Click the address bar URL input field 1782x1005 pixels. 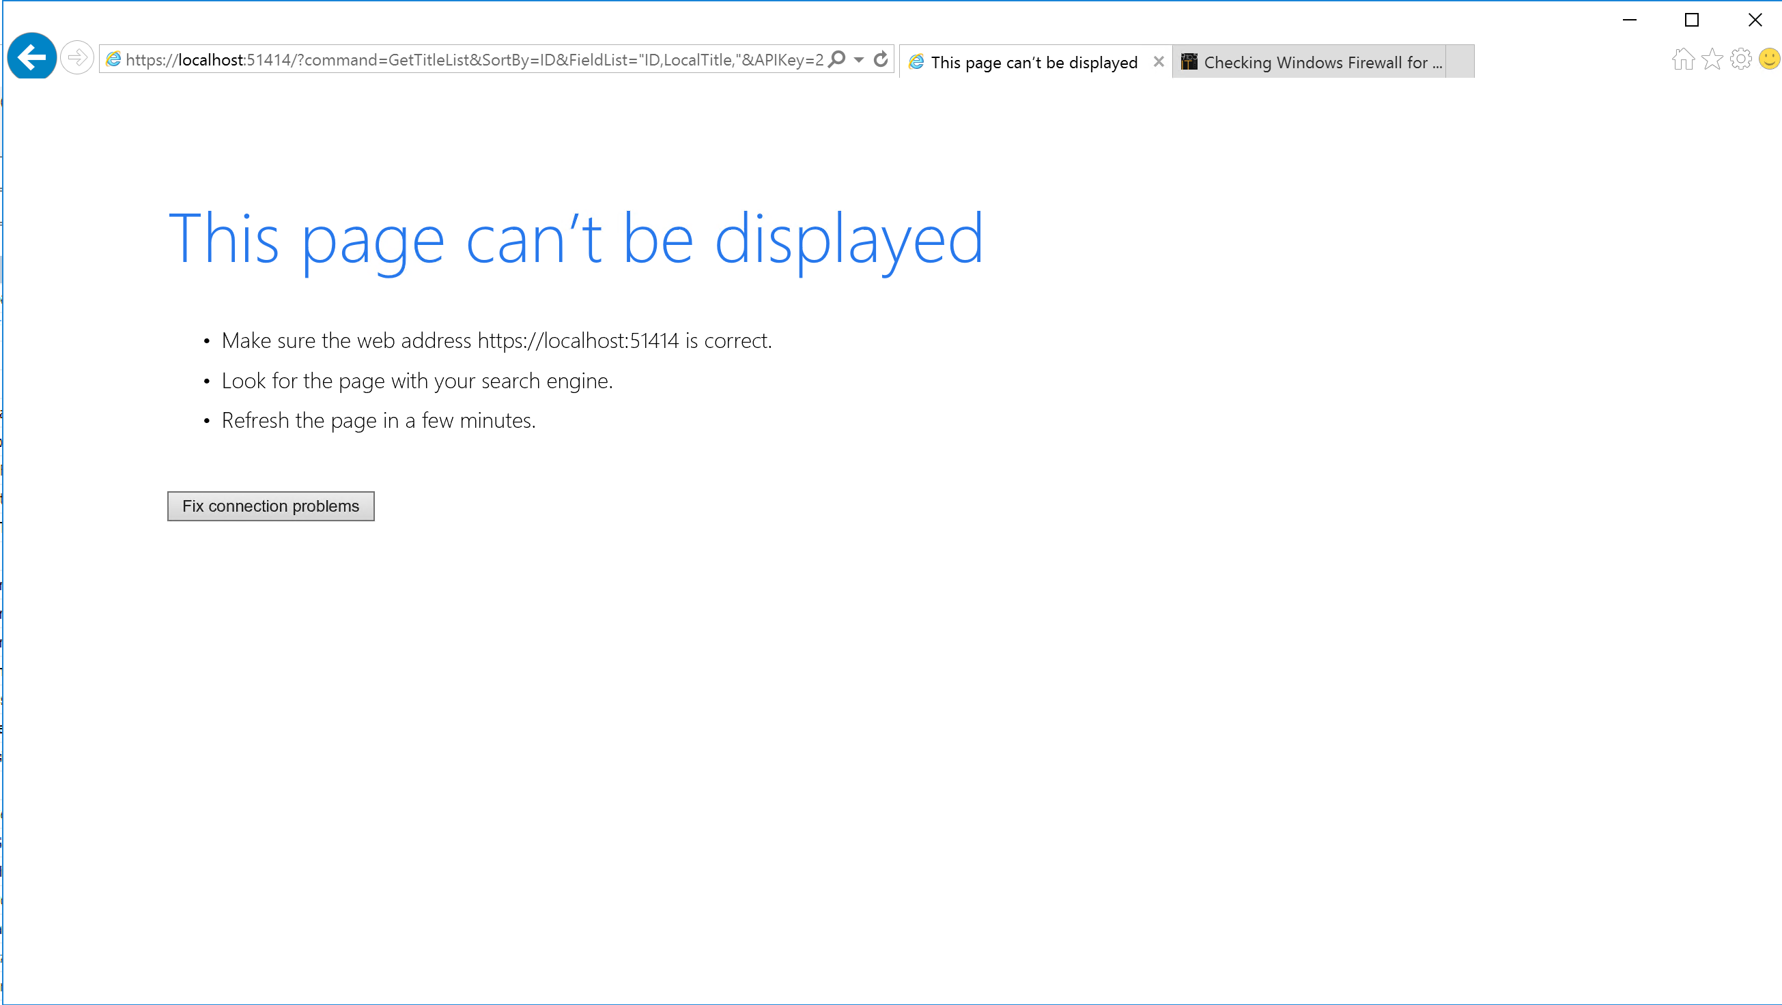pos(490,59)
